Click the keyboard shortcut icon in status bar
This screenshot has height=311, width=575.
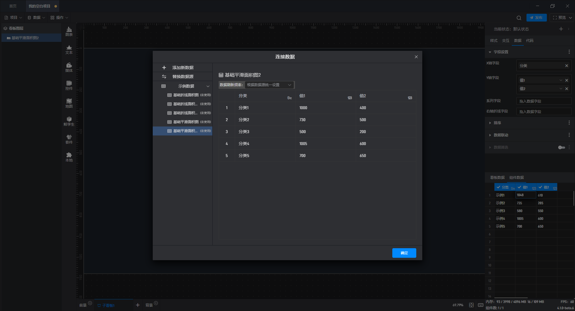pos(480,305)
